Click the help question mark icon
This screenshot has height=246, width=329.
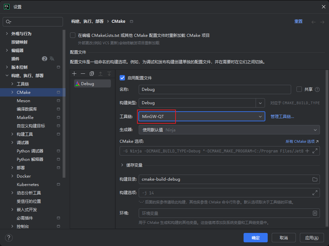(x=8, y=238)
